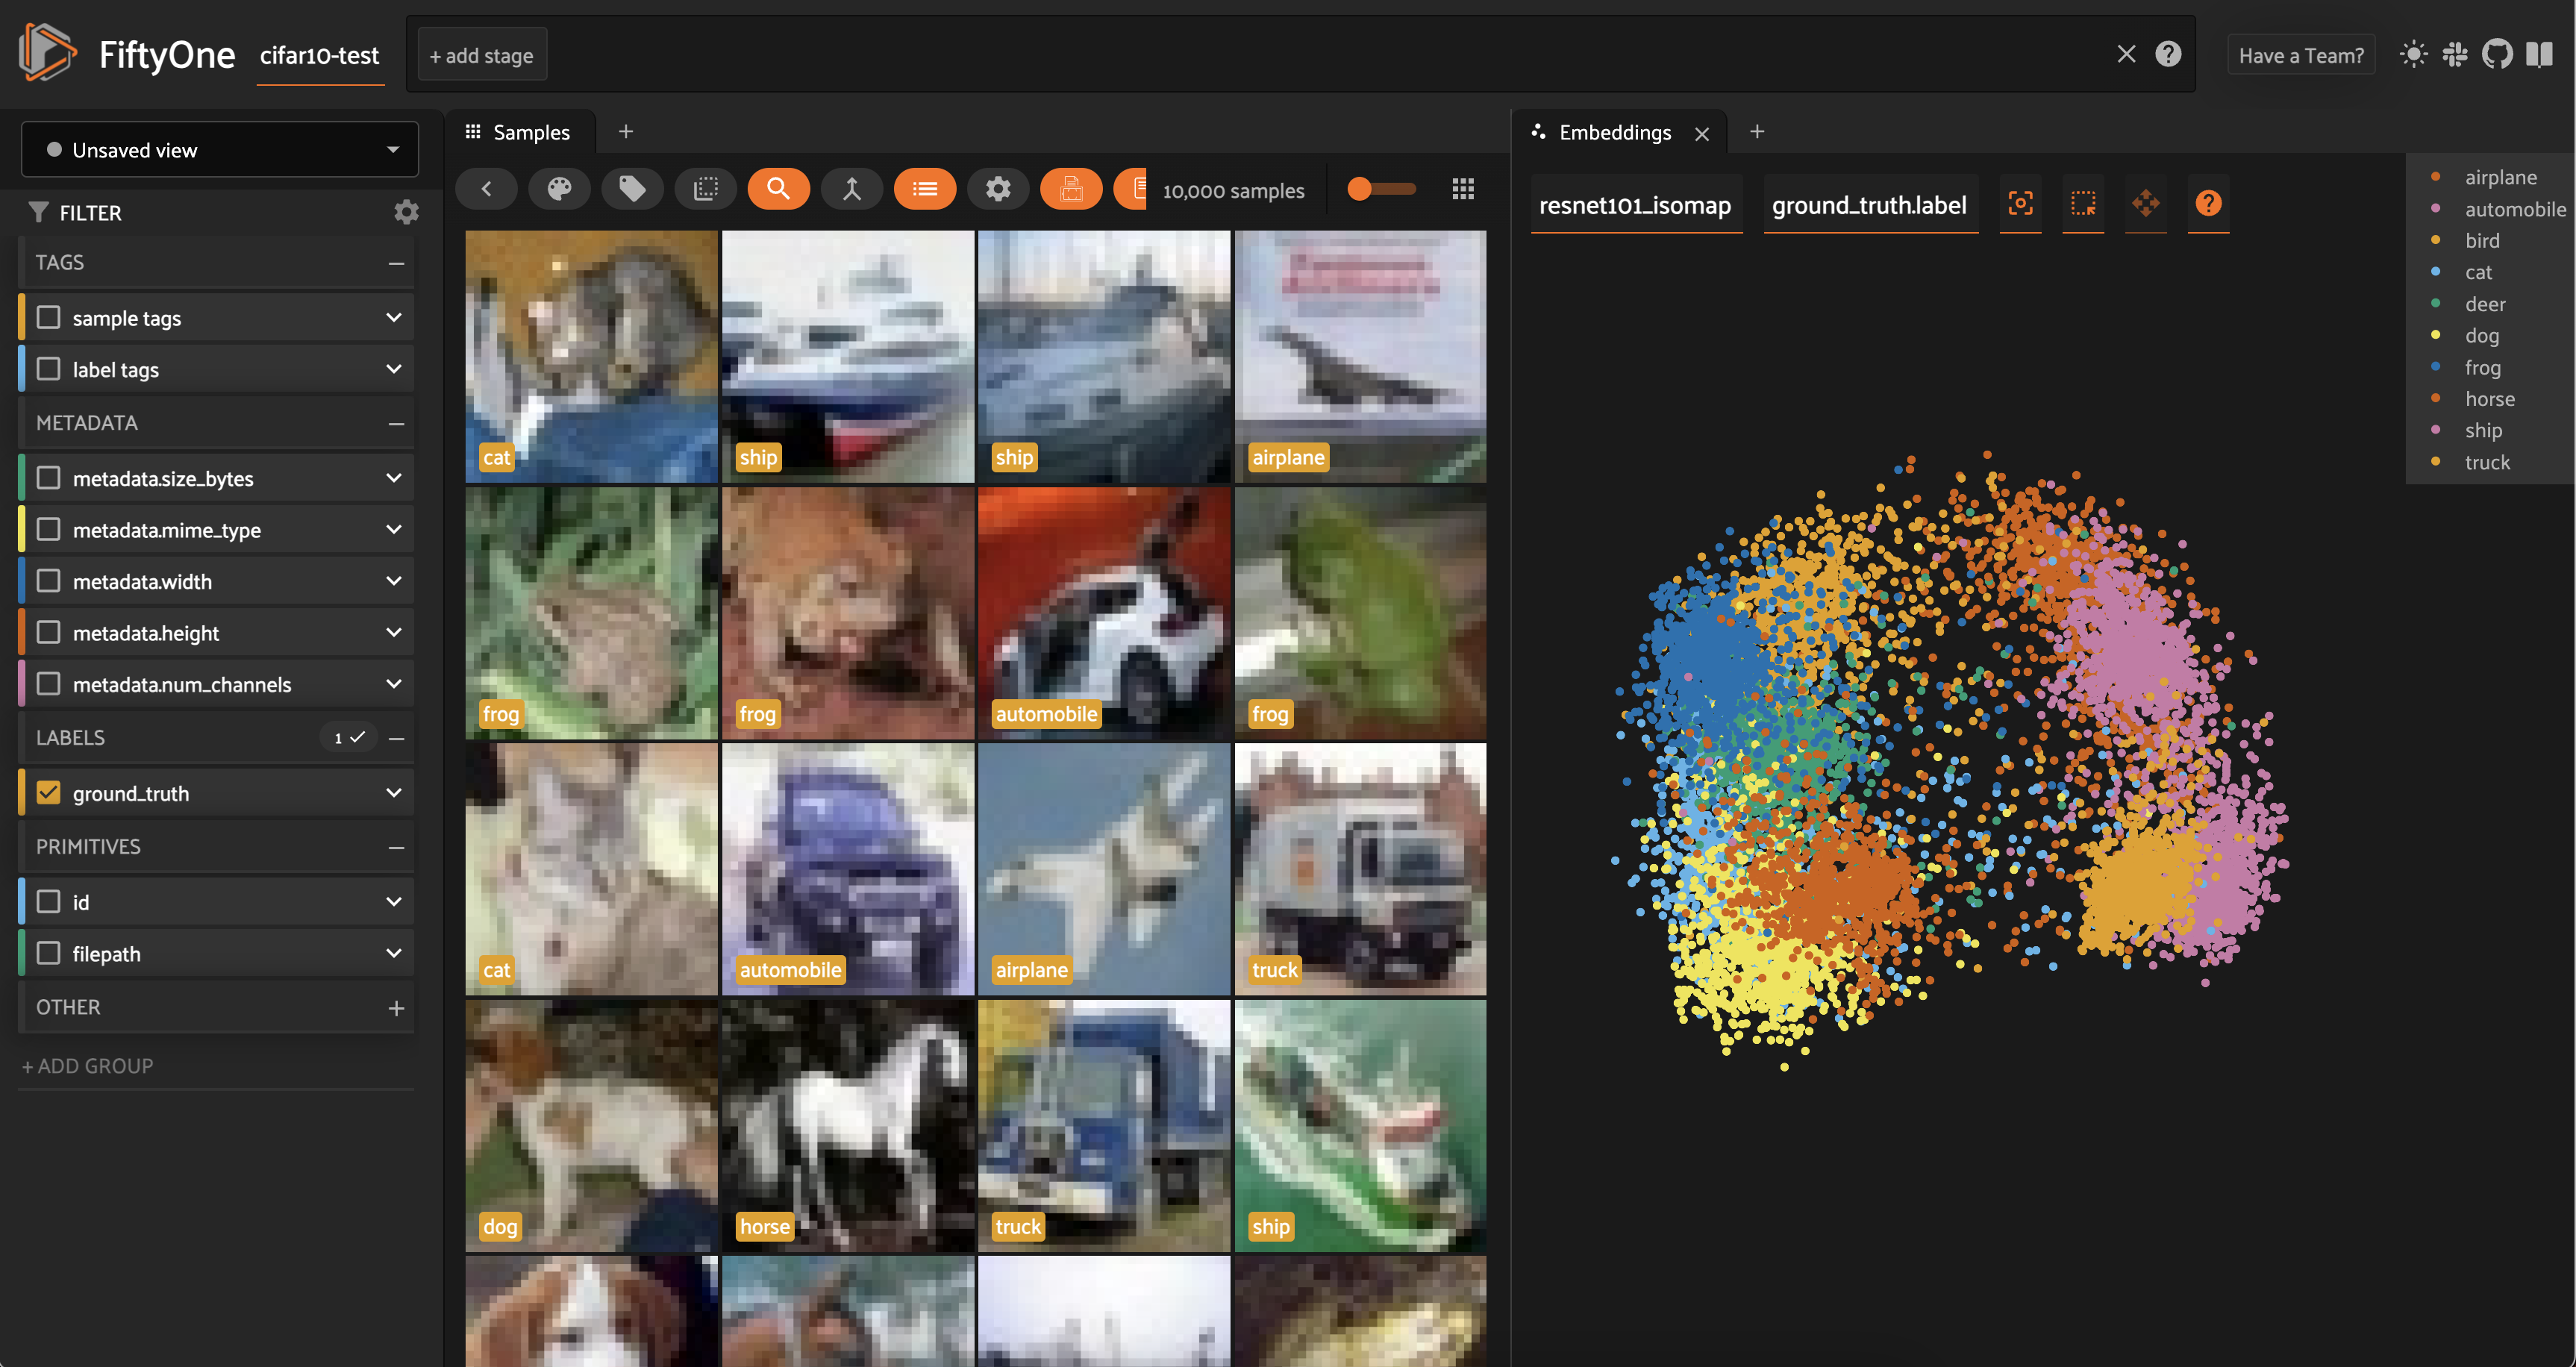Image resolution: width=2576 pixels, height=1367 pixels.
Task: Uncheck the ground_truth label checkbox
Action: [48, 793]
